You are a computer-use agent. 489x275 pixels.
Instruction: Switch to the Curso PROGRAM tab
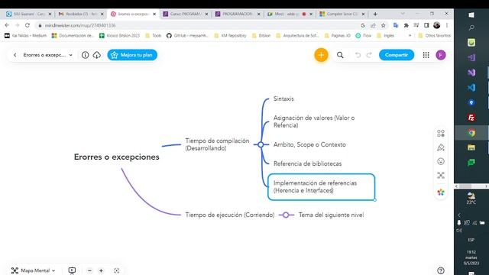(185, 14)
